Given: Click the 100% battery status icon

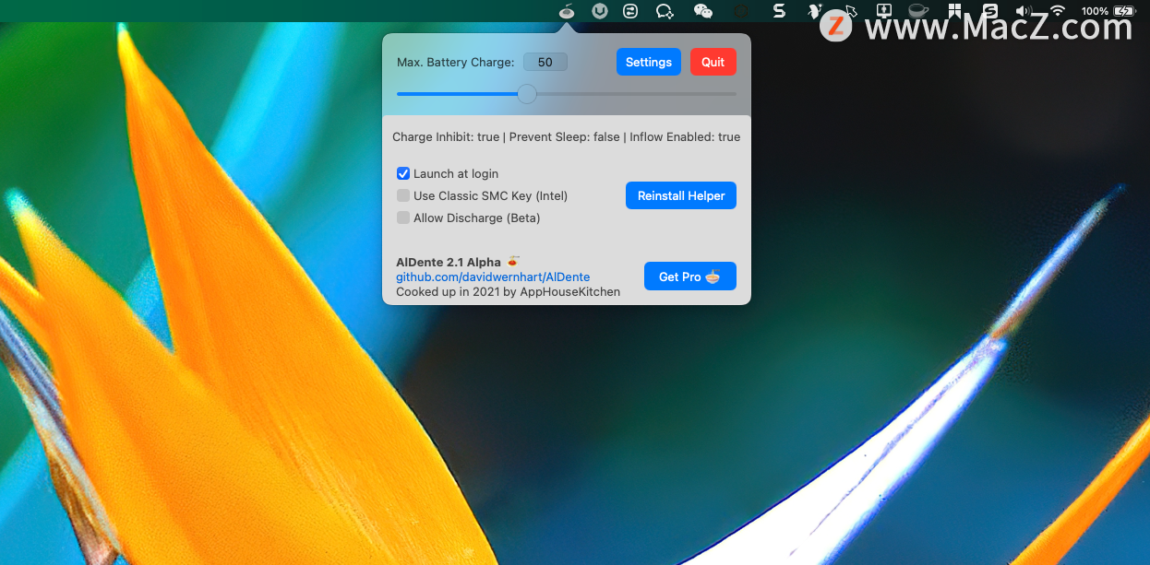Looking at the screenshot, I should click(1108, 11).
